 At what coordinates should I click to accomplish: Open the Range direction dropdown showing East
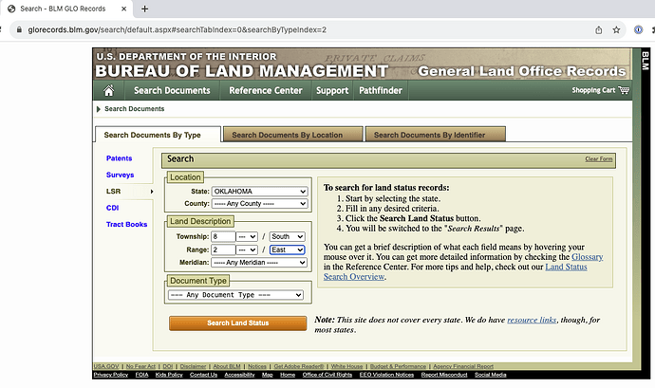click(287, 249)
